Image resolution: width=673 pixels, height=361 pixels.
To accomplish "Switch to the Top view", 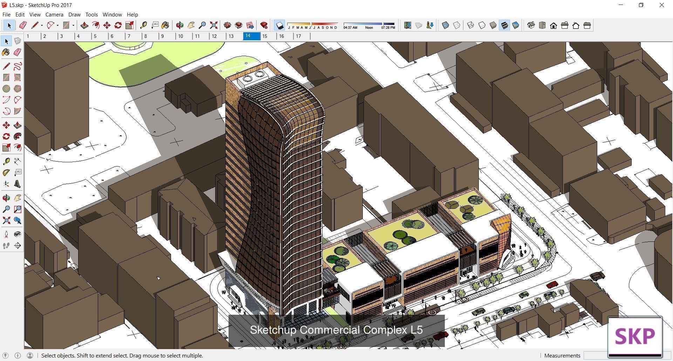I will tap(542, 25).
